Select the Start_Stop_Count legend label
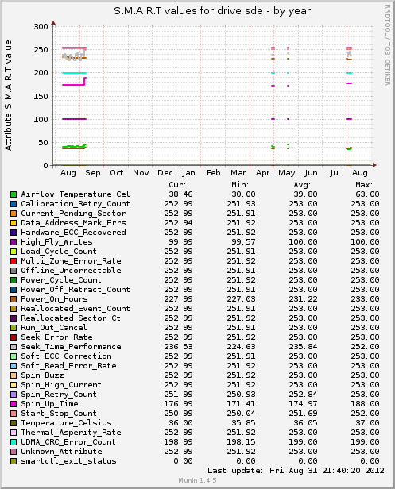The height and width of the screenshot is (489, 395). tap(59, 414)
